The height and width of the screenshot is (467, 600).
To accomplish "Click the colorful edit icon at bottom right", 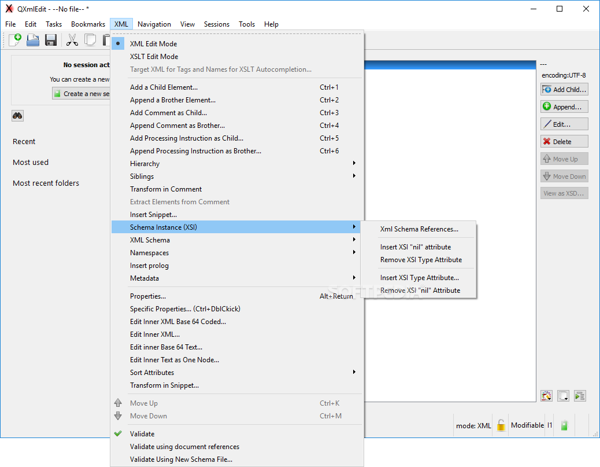I will [546, 396].
